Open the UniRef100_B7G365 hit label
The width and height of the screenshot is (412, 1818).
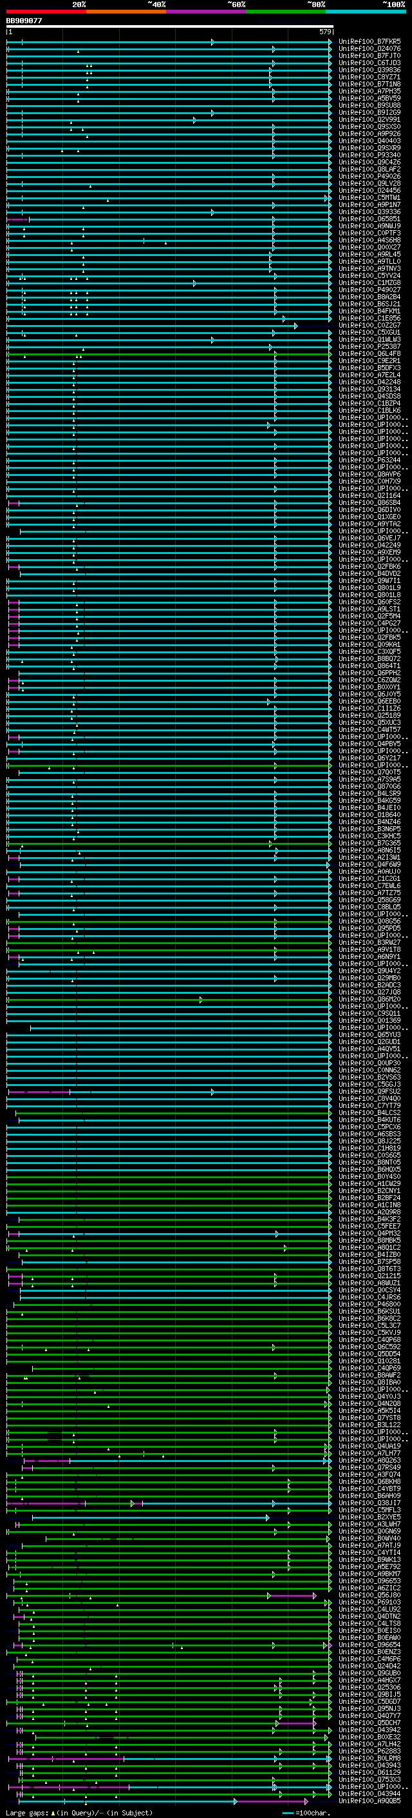(369, 844)
